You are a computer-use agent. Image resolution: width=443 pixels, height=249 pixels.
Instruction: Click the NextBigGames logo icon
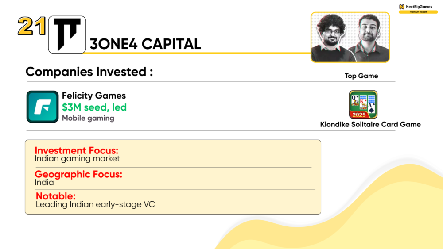click(x=402, y=7)
